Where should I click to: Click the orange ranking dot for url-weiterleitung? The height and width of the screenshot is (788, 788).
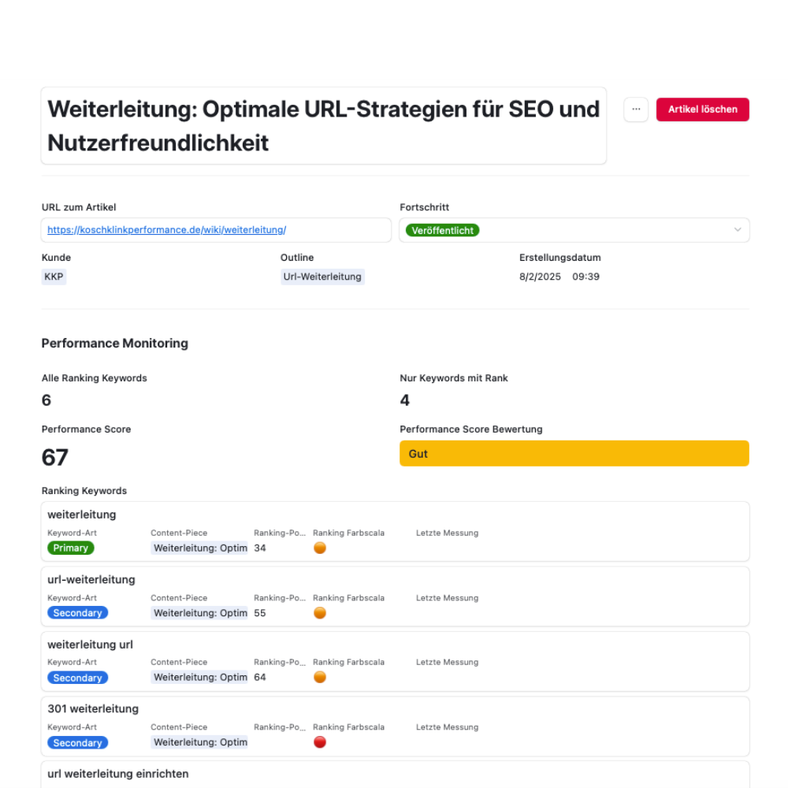click(320, 612)
